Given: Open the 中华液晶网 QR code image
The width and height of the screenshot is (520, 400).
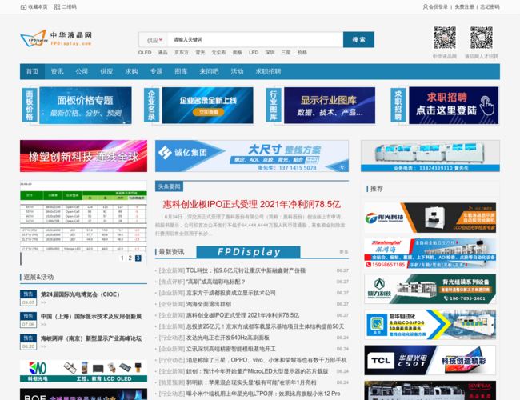Looking at the screenshot, I should [445, 38].
